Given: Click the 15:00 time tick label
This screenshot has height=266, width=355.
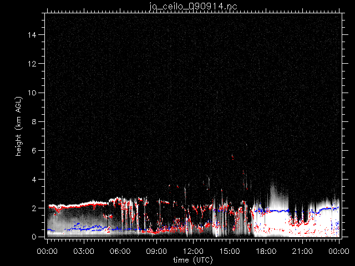Looking at the screenshot, I should pos(230,251).
